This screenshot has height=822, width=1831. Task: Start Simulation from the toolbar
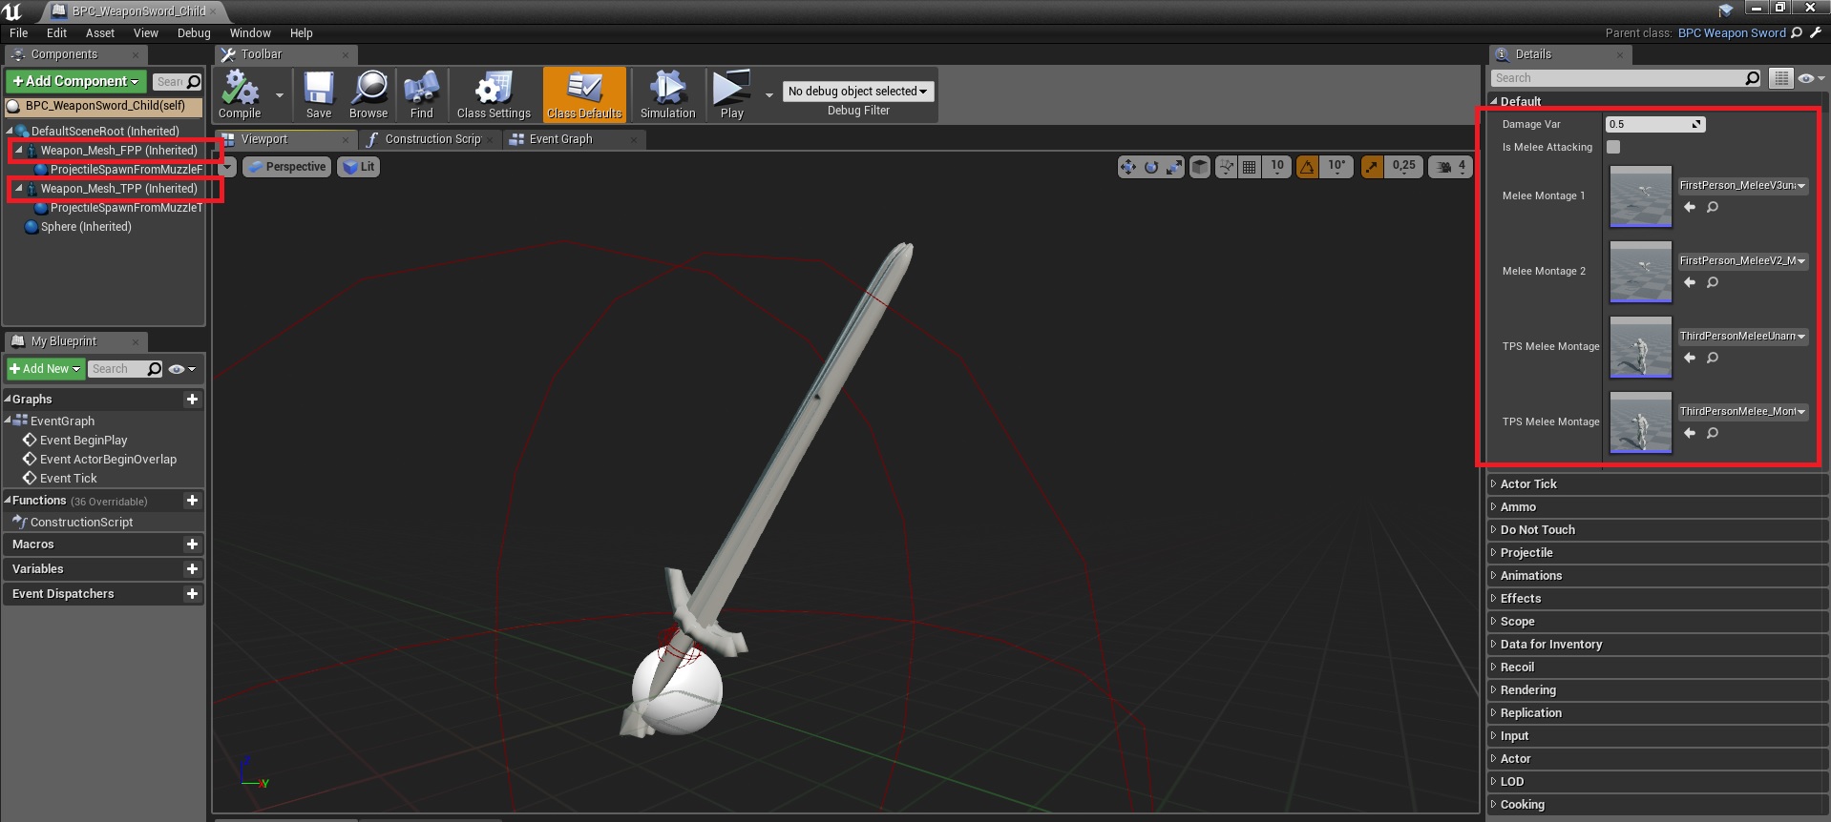coord(667,94)
